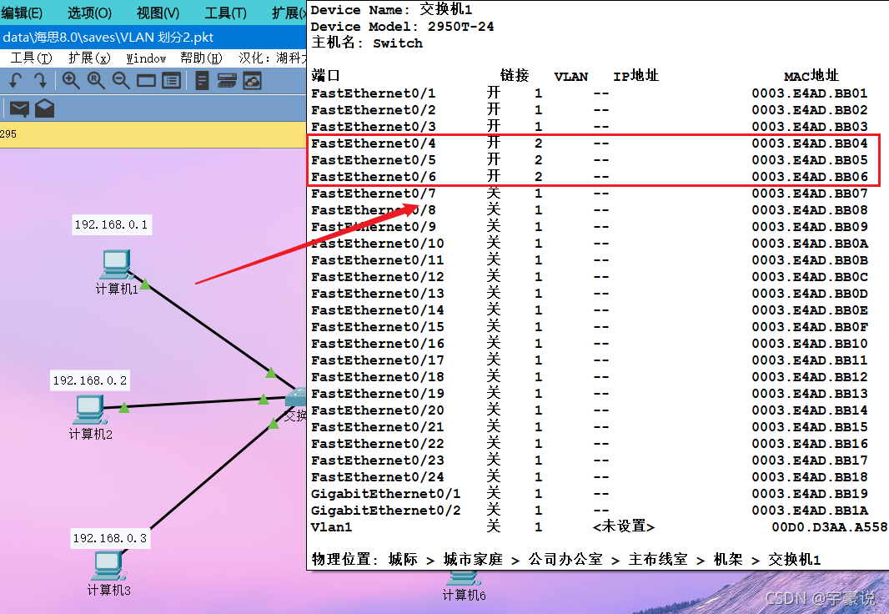The image size is (889, 614).
Task: Click the GigabitEthernet0/2 port name
Action: (x=386, y=511)
